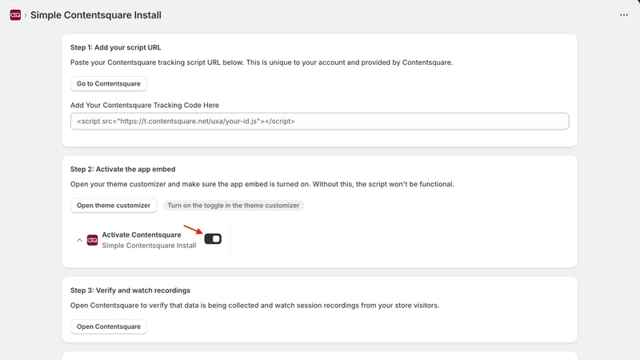
Task: Click the breadcrumb chevron next to the app icon
Action: point(26,15)
